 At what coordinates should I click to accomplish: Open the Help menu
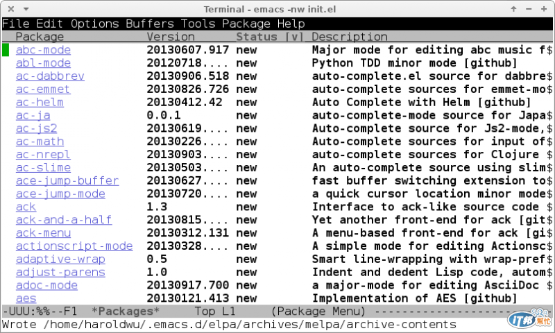click(291, 24)
